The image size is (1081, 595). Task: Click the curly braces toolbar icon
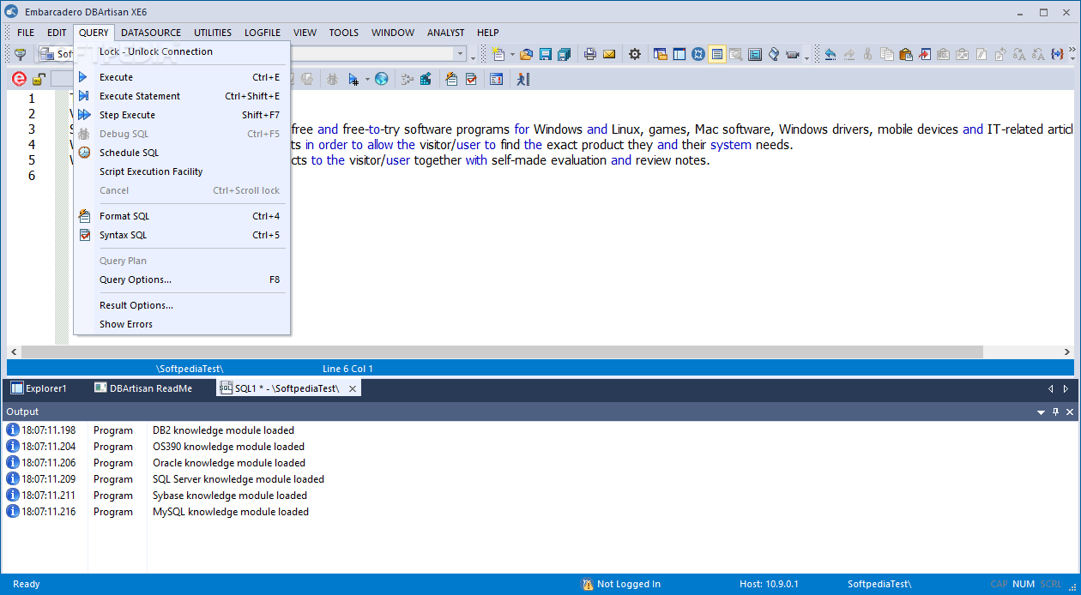(x=1057, y=54)
